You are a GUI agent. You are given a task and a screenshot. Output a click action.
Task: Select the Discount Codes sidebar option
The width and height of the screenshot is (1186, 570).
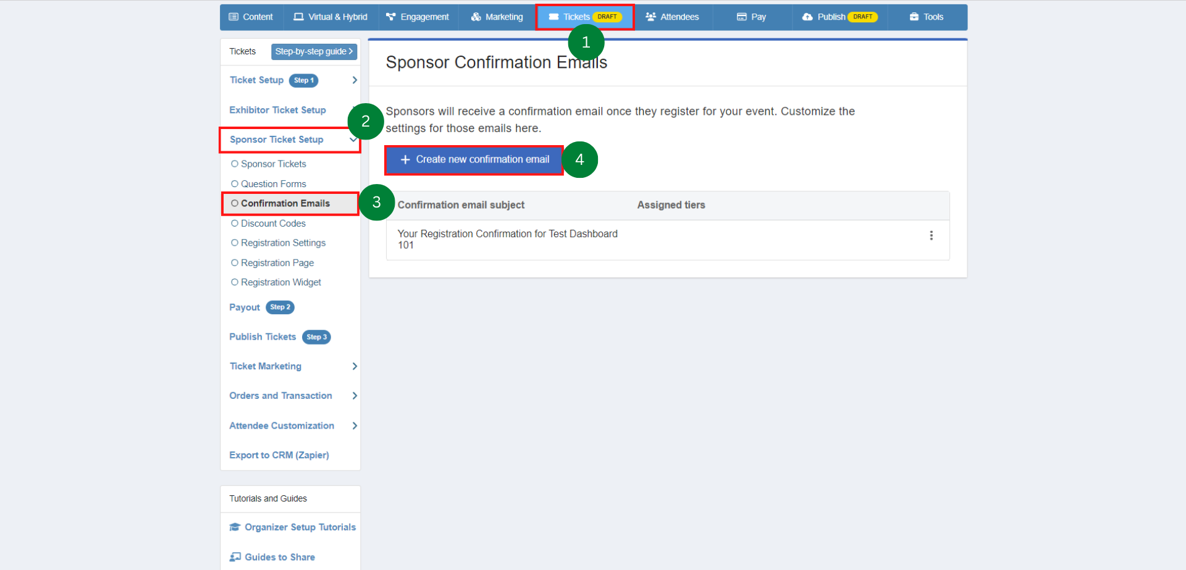(x=273, y=224)
